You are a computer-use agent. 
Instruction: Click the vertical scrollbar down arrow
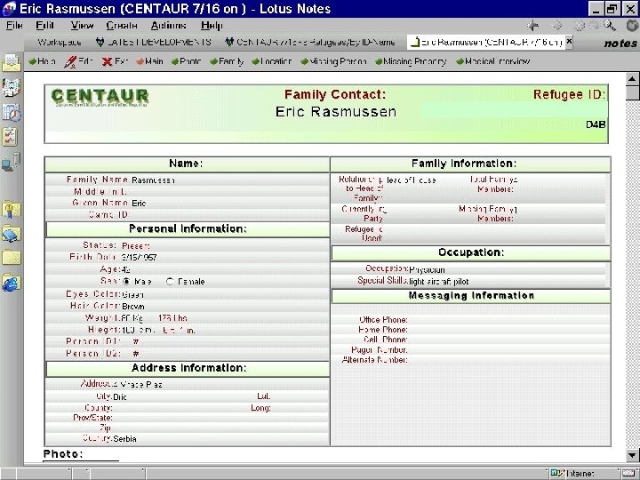(632, 455)
